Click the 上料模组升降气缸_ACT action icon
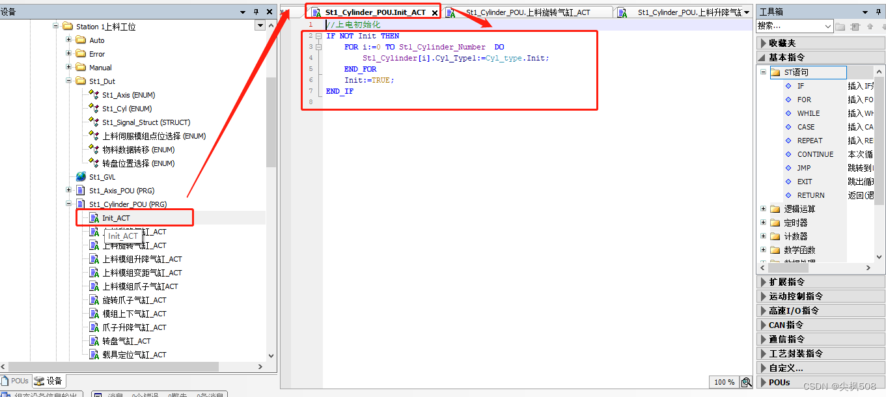The image size is (886, 397). 94,259
